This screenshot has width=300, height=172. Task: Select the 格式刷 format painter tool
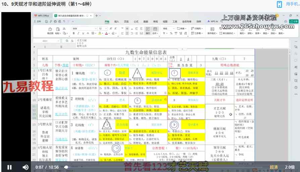[x=50, y=31]
